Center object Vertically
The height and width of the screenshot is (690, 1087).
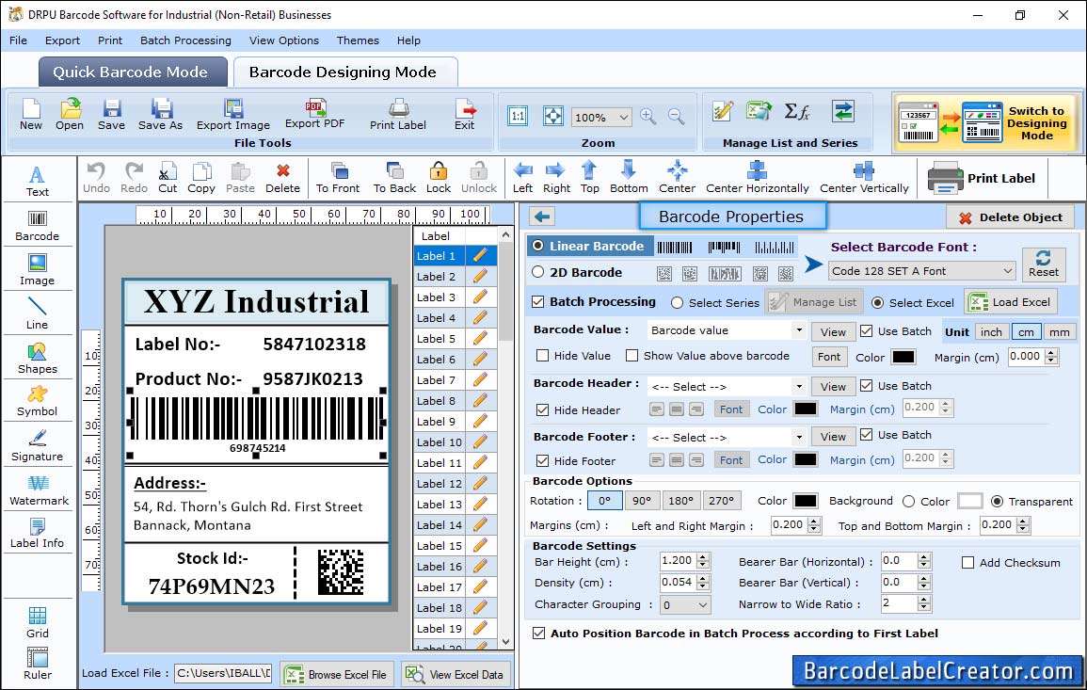pyautogui.click(x=864, y=178)
